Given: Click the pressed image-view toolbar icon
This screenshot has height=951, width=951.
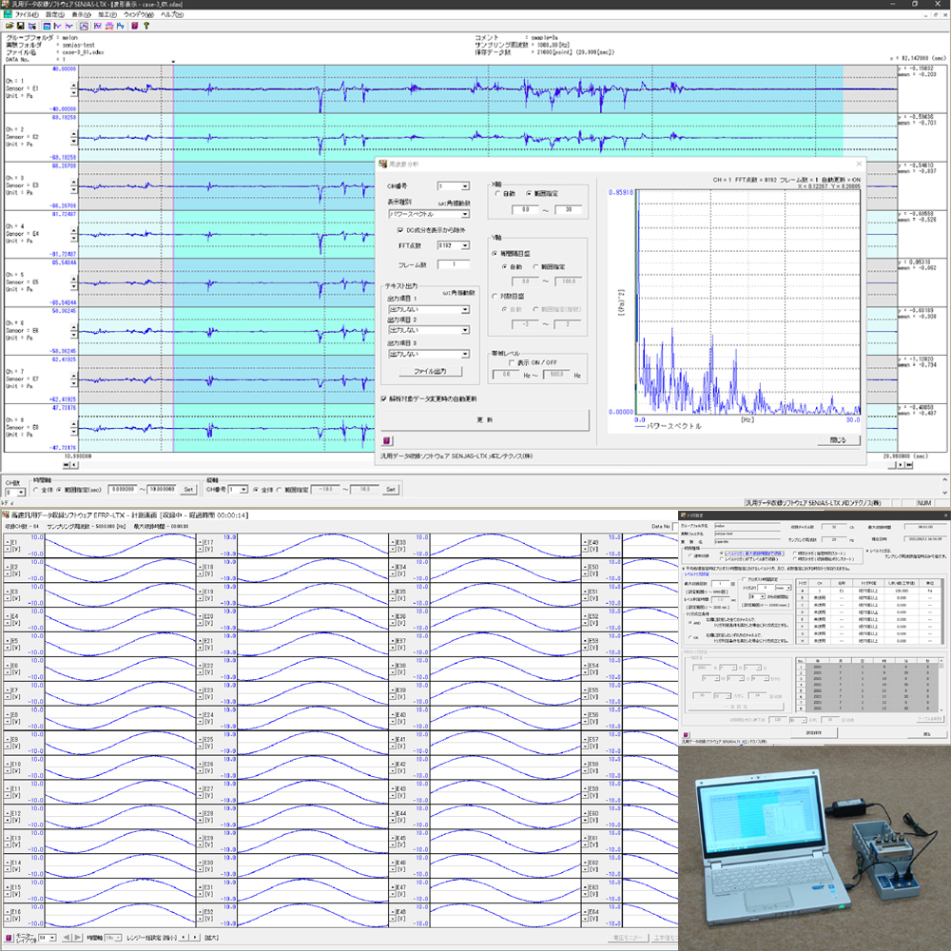Looking at the screenshot, I should click(84, 26).
